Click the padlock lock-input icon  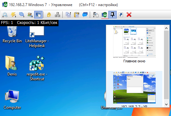click(49, 15)
